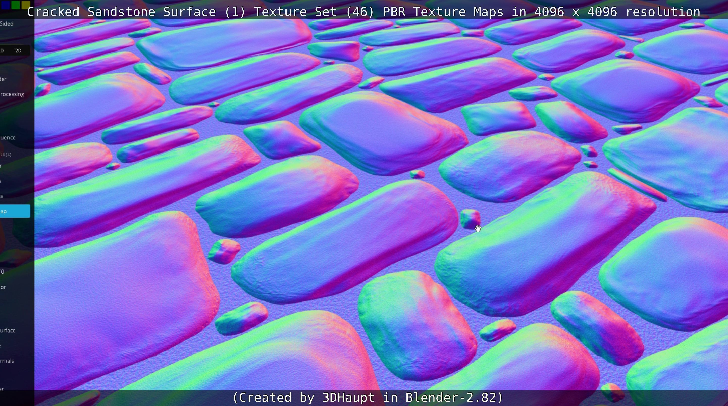Screen dimensions: 728x406
Task: Switch to the partially visible 3D mode button
Action: 2,50
